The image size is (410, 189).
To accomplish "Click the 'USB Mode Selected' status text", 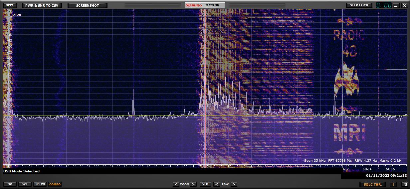I will point(22,171).
